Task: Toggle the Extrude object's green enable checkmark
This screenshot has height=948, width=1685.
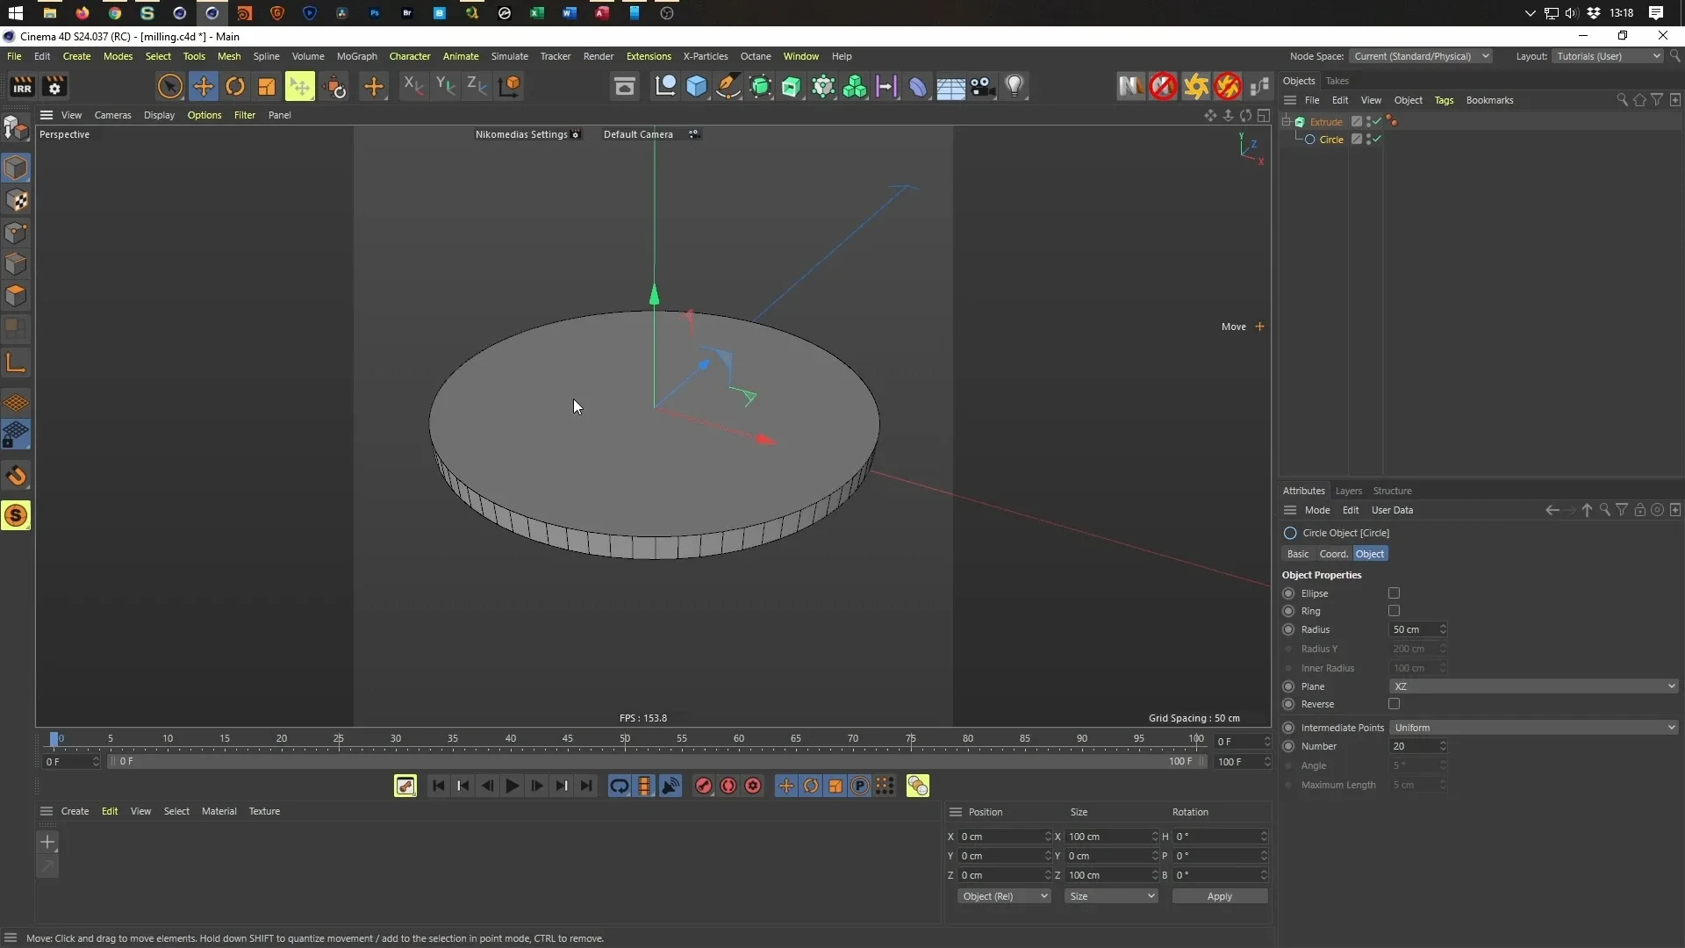Action: click(x=1377, y=121)
